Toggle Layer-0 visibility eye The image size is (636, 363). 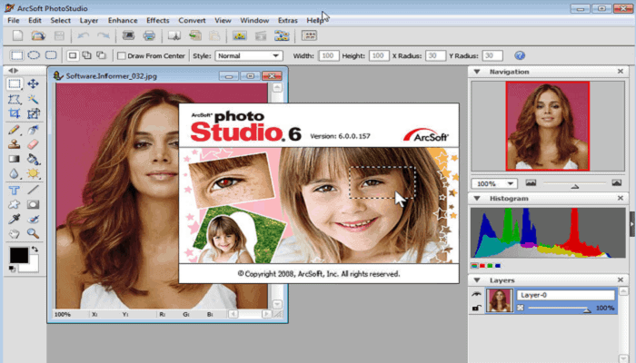coord(477,295)
